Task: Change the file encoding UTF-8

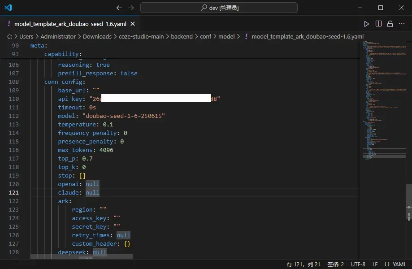Action: tap(358, 264)
